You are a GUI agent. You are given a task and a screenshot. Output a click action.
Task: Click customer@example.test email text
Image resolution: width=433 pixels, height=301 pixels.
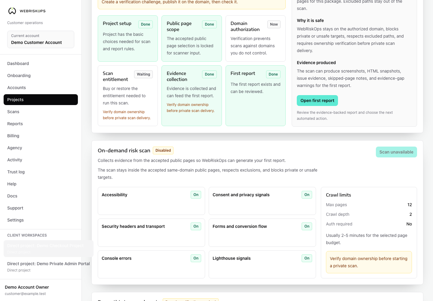click(25, 294)
